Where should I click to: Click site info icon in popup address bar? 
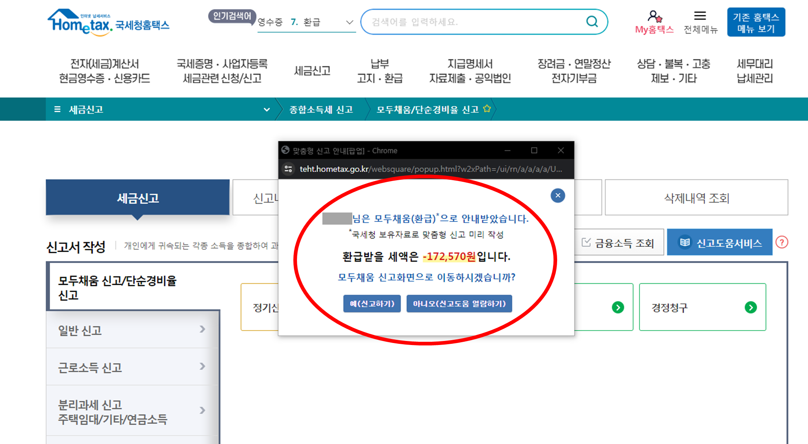(288, 169)
